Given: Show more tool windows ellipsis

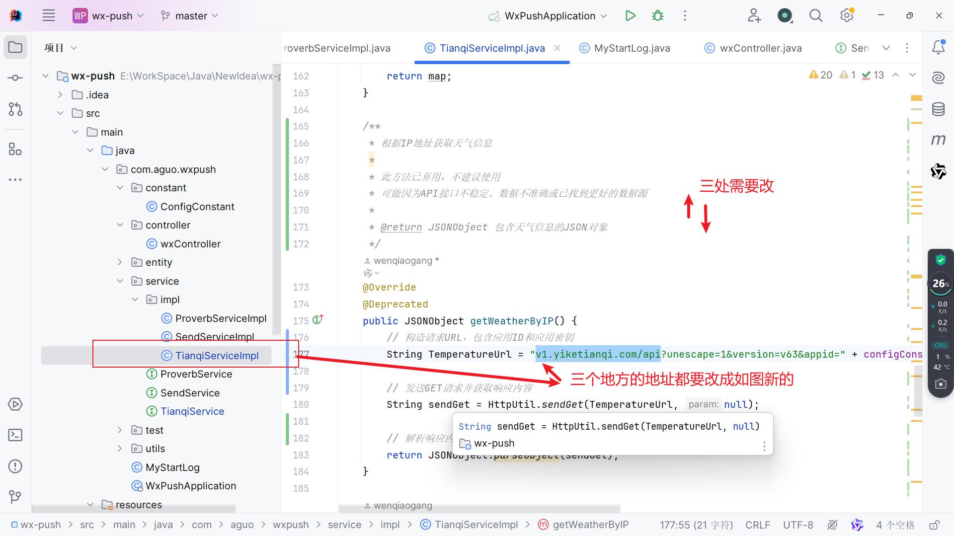Looking at the screenshot, I should 15,179.
